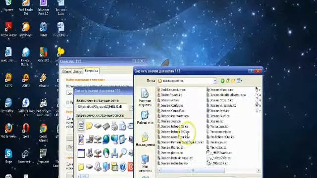Switch to Общие tab in Свойства window

click(66, 71)
